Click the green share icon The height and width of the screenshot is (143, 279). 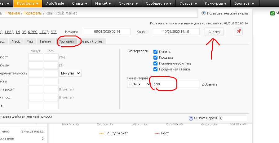tap(272, 13)
